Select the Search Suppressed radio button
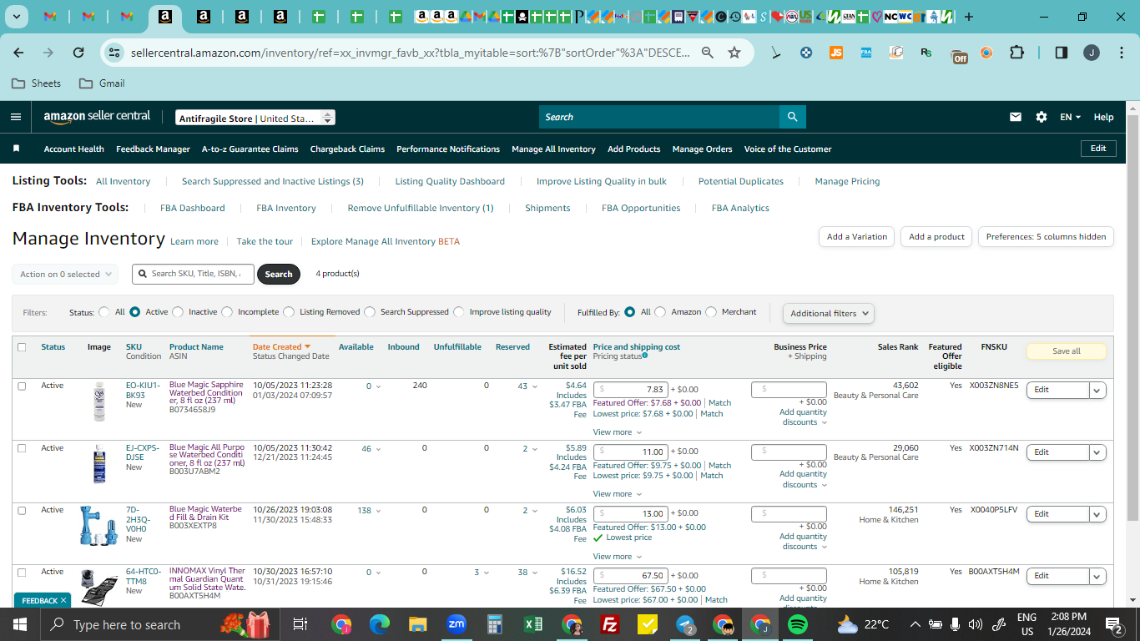The width and height of the screenshot is (1140, 641). point(370,312)
